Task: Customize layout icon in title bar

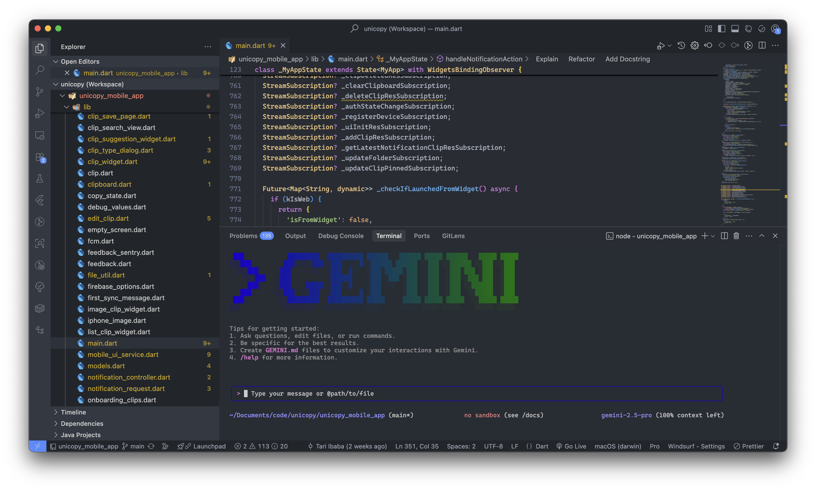Action: pyautogui.click(x=708, y=29)
